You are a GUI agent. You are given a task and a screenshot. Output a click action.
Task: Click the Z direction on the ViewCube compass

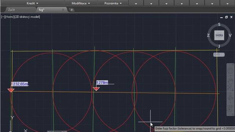click(208, 36)
